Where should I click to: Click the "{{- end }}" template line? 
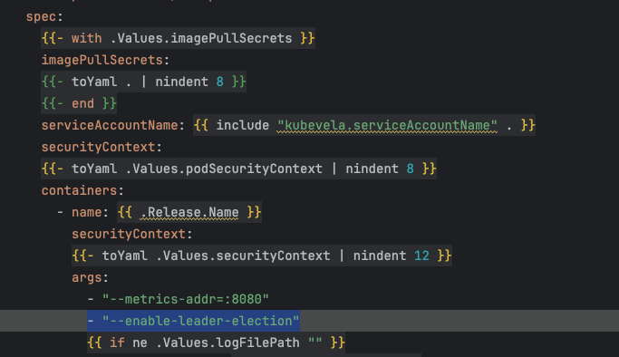(x=79, y=103)
